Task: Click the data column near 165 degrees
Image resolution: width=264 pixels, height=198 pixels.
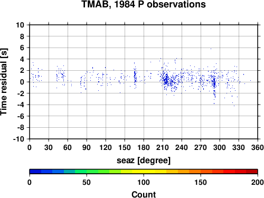Action: click(135, 76)
